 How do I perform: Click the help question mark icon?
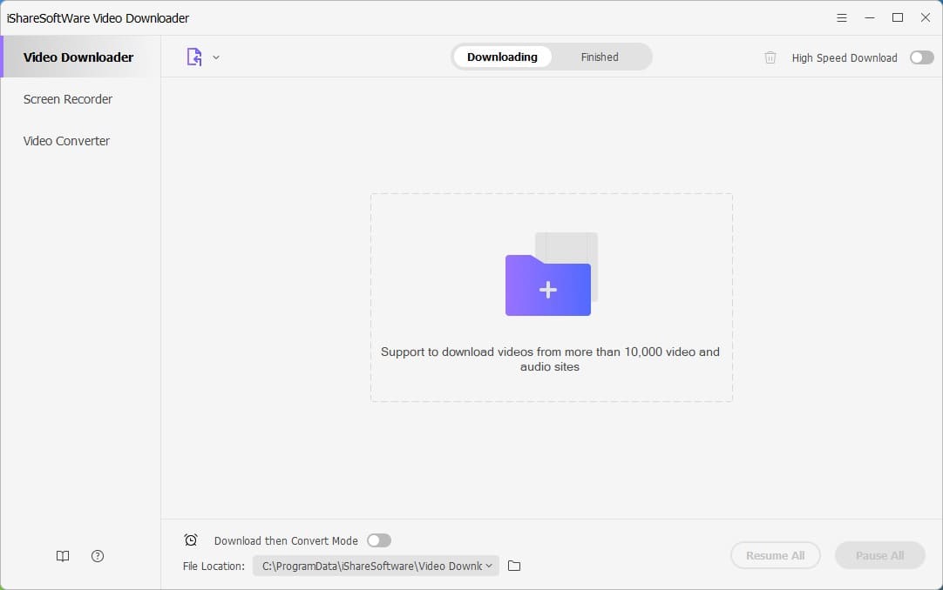point(97,556)
